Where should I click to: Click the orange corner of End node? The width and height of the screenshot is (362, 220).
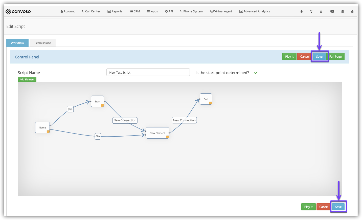pos(210,103)
